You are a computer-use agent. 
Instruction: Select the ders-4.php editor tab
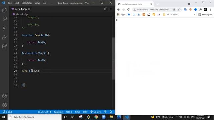[21, 9]
